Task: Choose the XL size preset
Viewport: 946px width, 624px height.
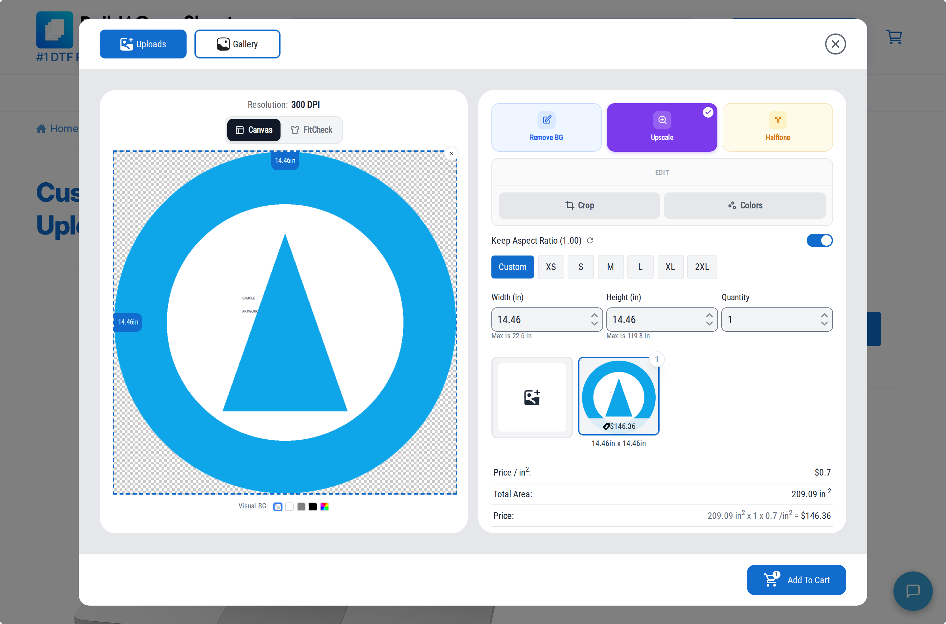Action: point(670,267)
